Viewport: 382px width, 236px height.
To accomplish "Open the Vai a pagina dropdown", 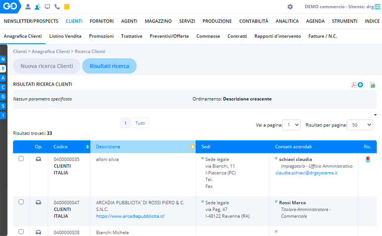I will pos(291,125).
